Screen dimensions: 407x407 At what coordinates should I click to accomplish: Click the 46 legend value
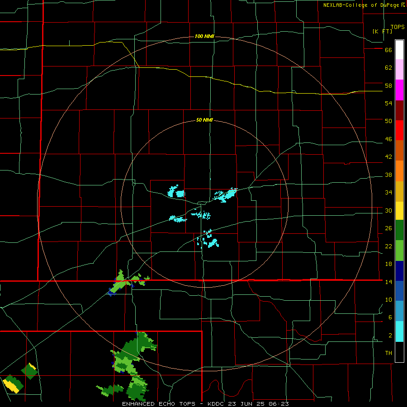tap(388, 139)
